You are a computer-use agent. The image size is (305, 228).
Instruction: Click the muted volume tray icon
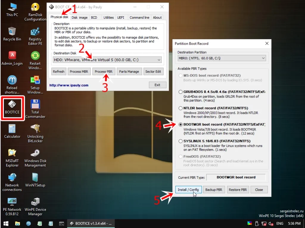point(271,224)
